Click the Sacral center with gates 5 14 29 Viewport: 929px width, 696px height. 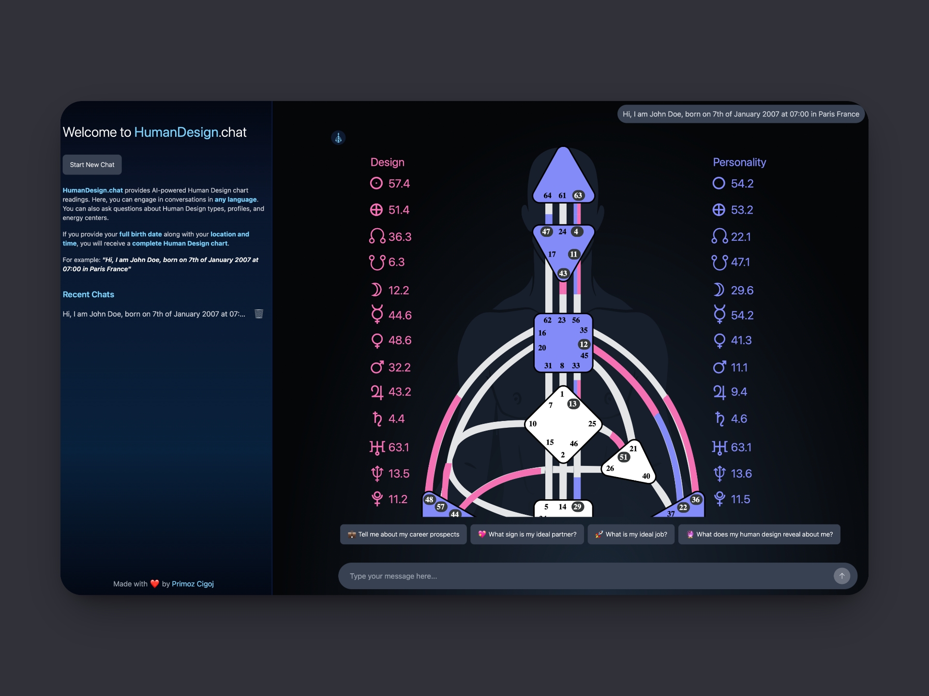click(x=563, y=508)
